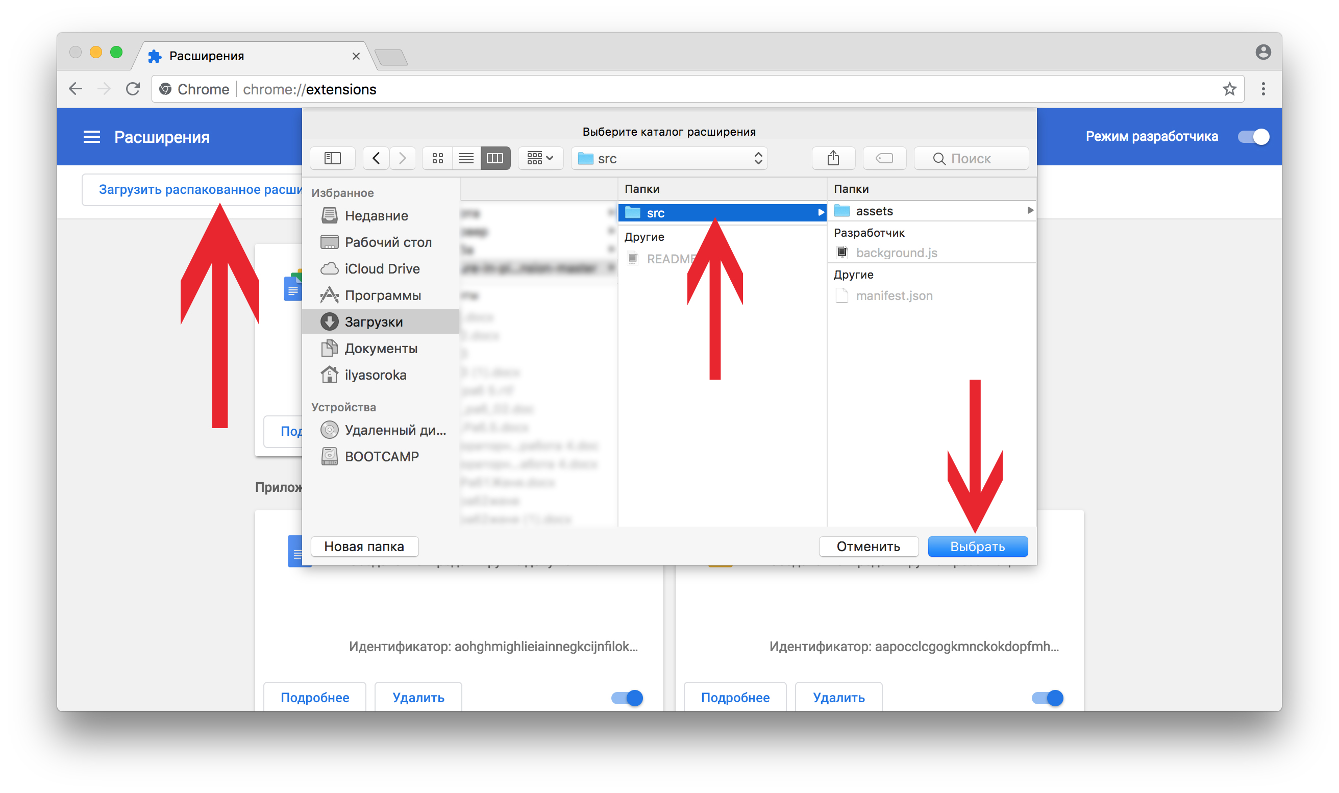The height and width of the screenshot is (793, 1339).
Task: Select Загрузки in the sidebar
Action: coord(381,321)
